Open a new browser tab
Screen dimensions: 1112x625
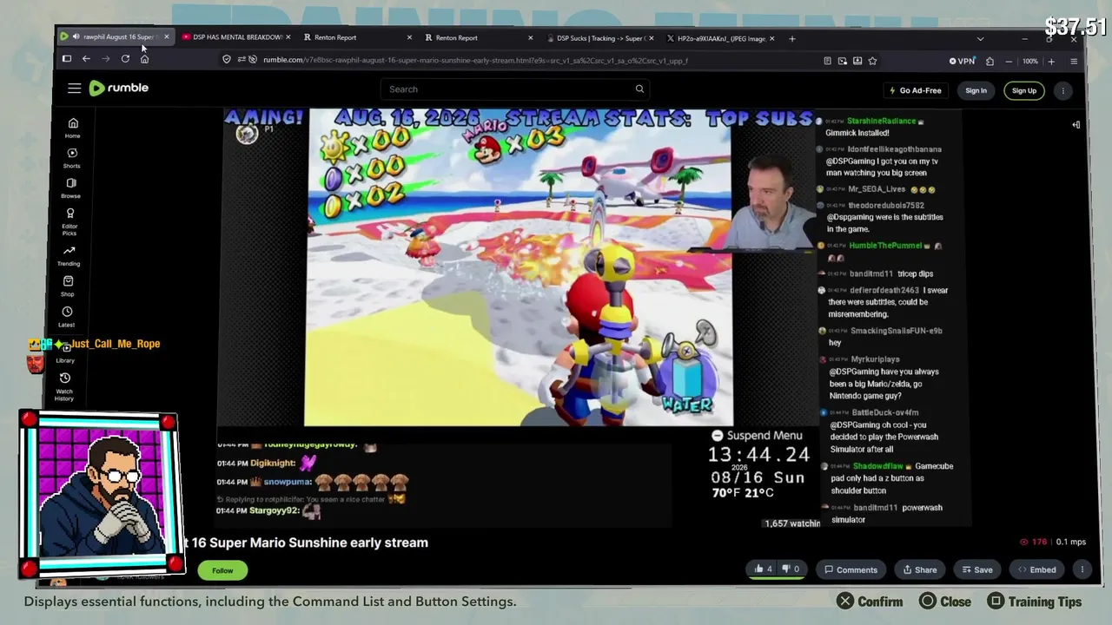[x=791, y=38]
